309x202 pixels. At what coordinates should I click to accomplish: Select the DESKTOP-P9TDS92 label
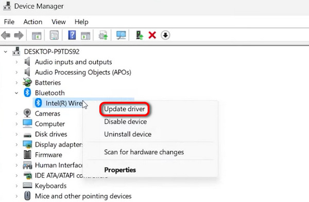[x=51, y=51]
